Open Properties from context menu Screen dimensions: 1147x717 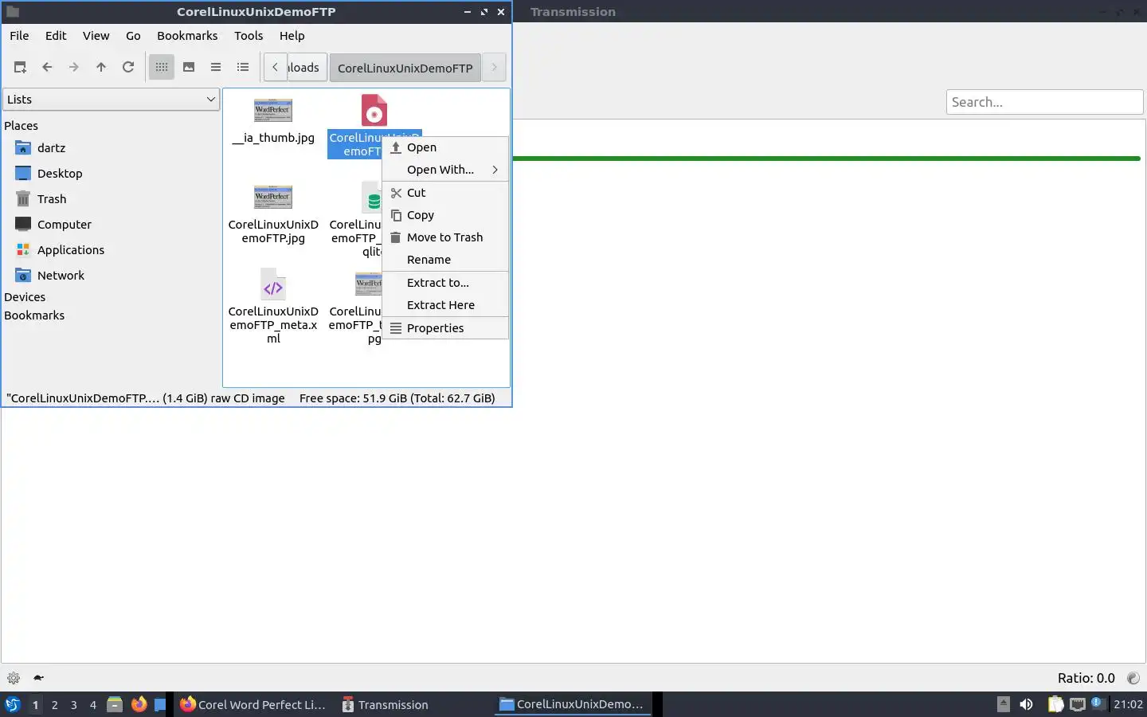point(445,328)
